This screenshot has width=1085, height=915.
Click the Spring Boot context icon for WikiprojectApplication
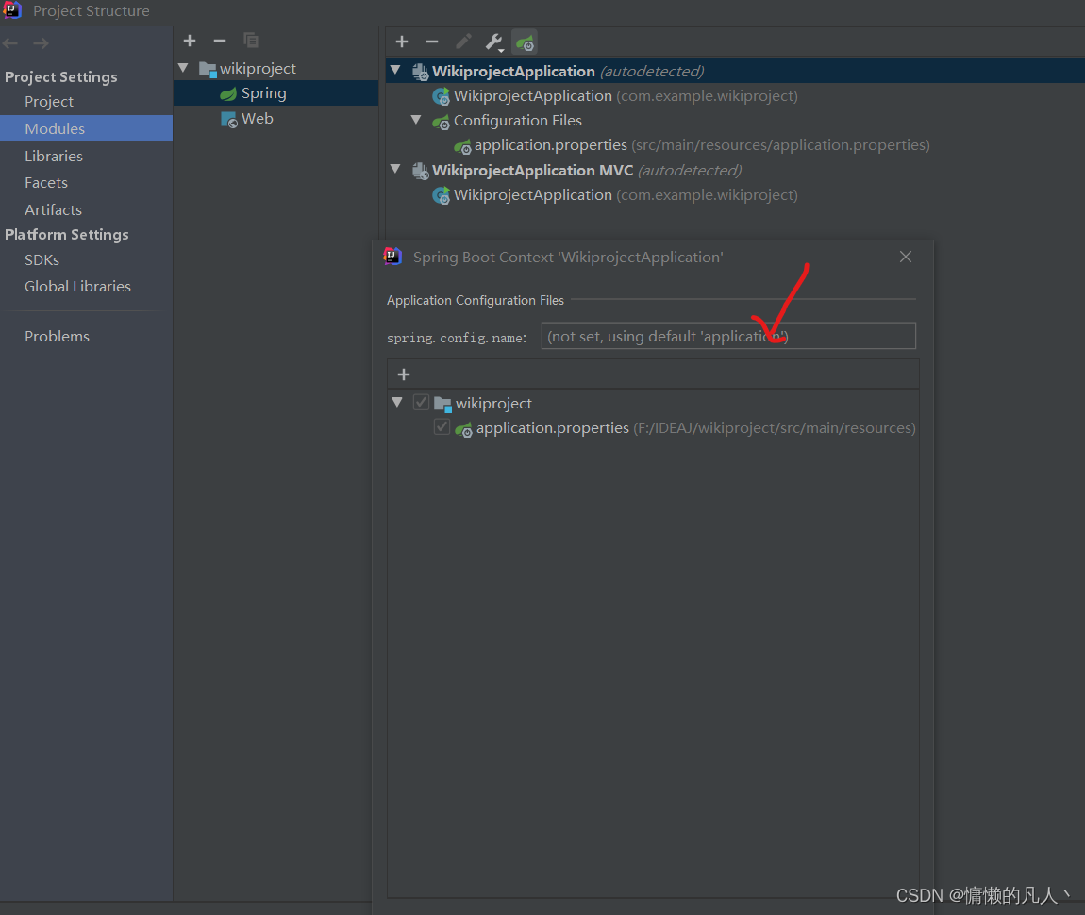coord(420,72)
